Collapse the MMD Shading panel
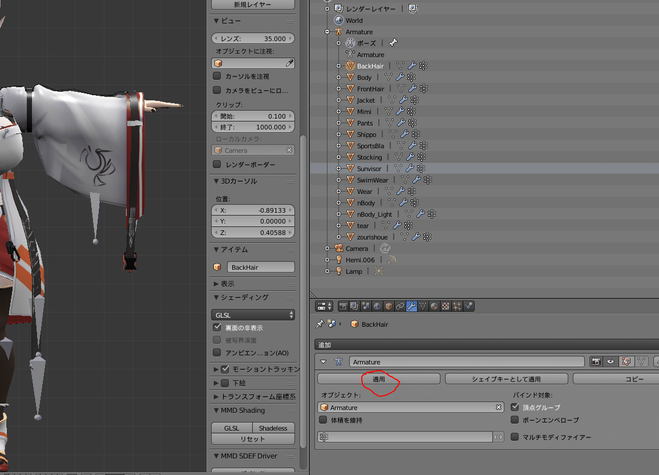659x475 pixels. [216, 411]
